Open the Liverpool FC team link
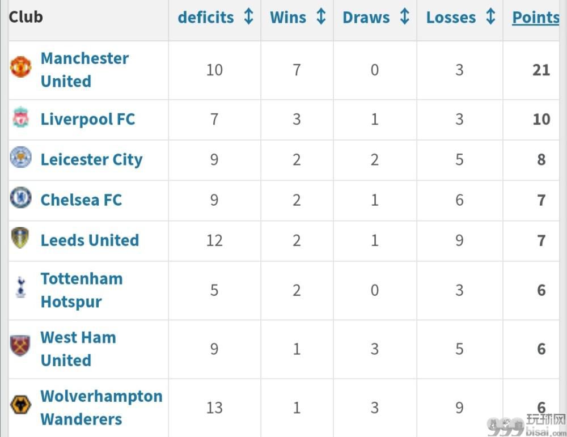 [88, 119]
